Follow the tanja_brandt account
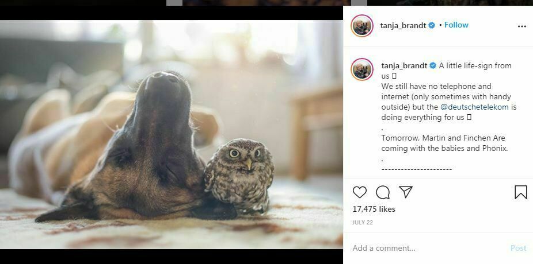This screenshot has width=533, height=264. click(x=456, y=25)
